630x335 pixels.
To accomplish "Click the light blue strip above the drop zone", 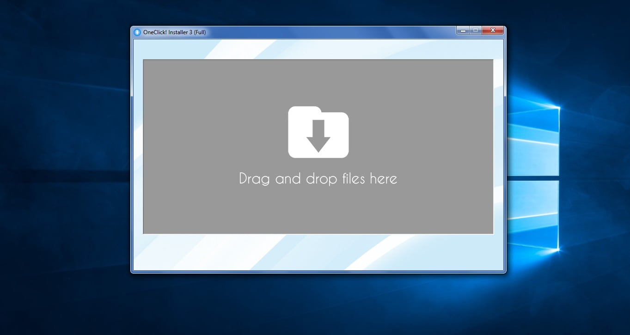I will [318, 49].
